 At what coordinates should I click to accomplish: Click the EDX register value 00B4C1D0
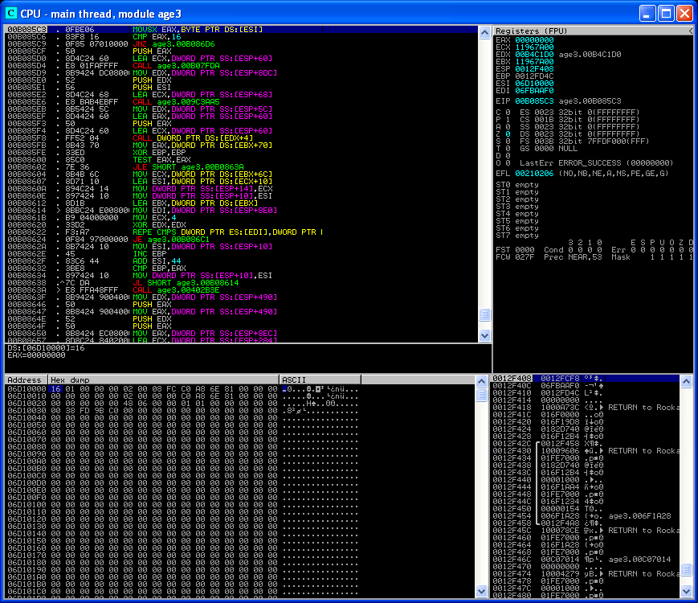[x=534, y=55]
